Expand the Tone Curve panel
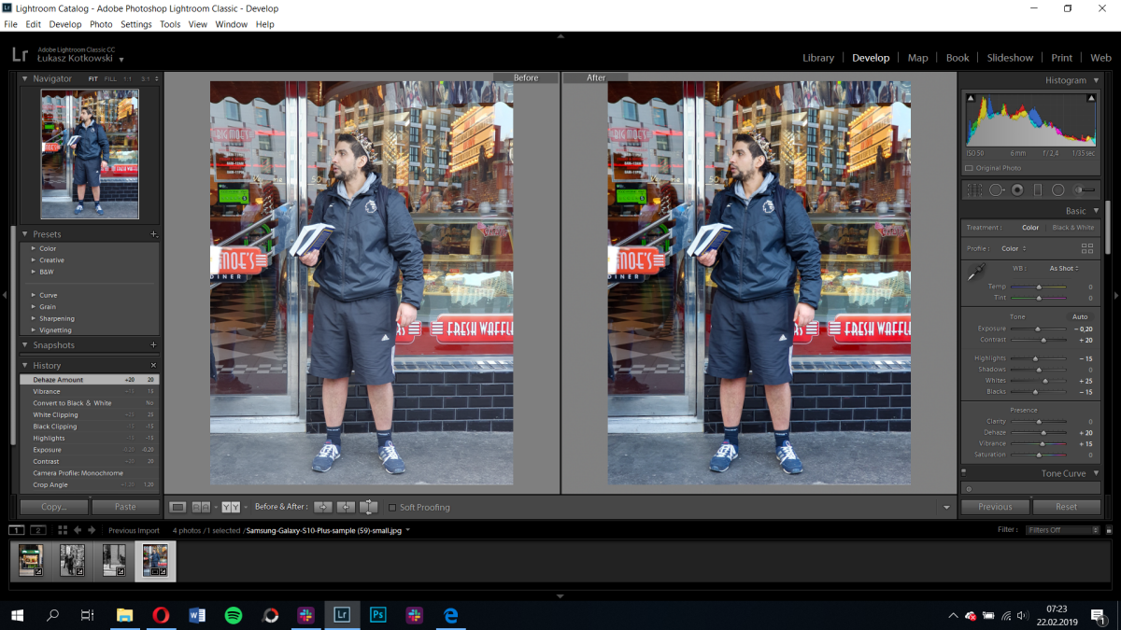This screenshot has width=1121, height=630. coord(1094,473)
